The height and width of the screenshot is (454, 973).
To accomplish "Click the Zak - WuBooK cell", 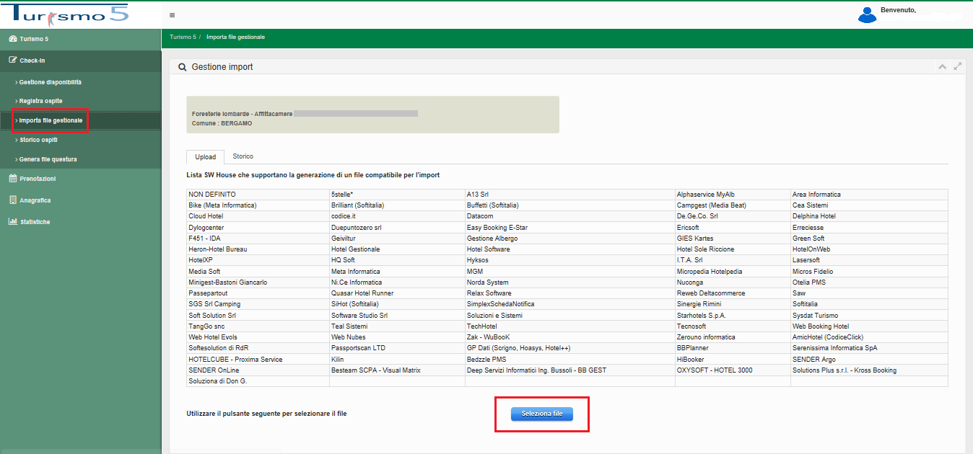I will pos(570,337).
